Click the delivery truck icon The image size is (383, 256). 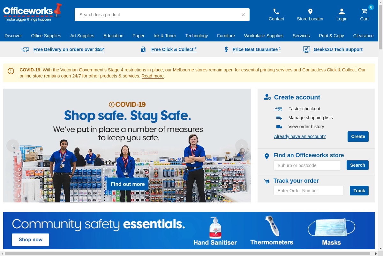click(x=25, y=49)
